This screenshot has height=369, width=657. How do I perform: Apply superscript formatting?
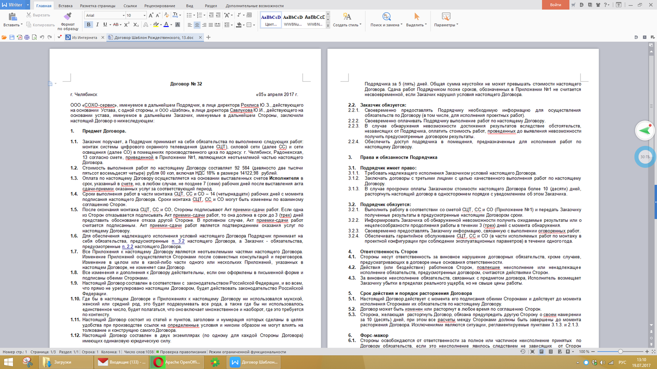(x=127, y=25)
